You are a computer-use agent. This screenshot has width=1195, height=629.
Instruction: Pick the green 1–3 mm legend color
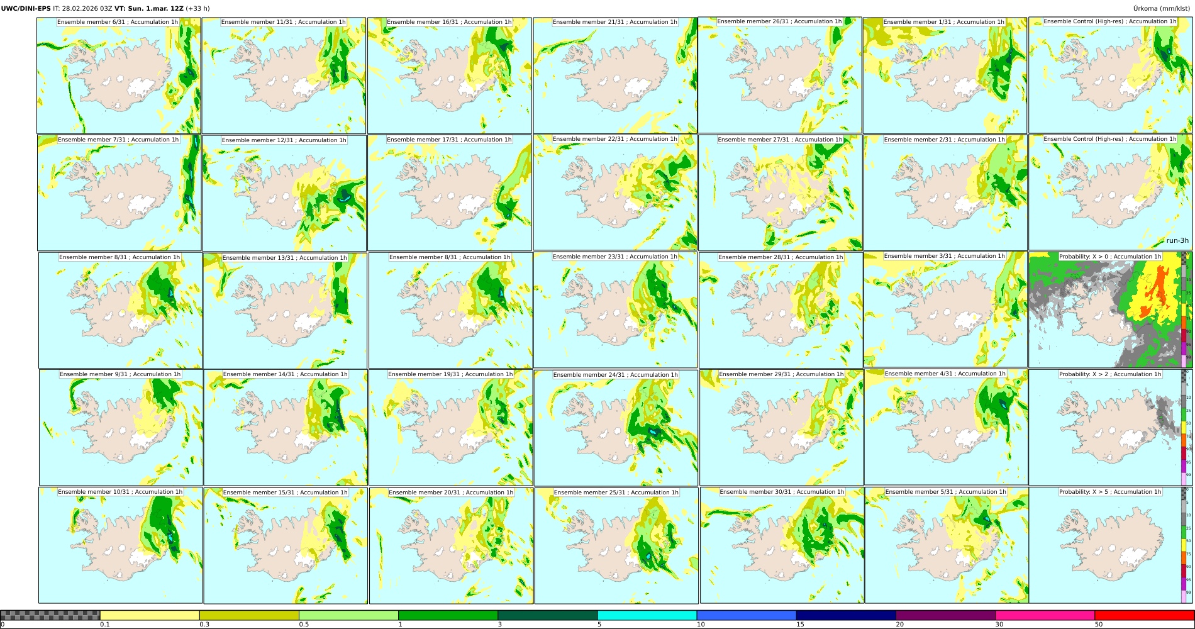click(448, 615)
